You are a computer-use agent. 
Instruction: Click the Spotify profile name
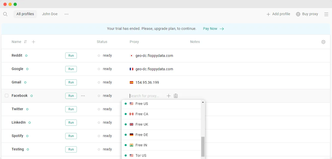click(17, 136)
